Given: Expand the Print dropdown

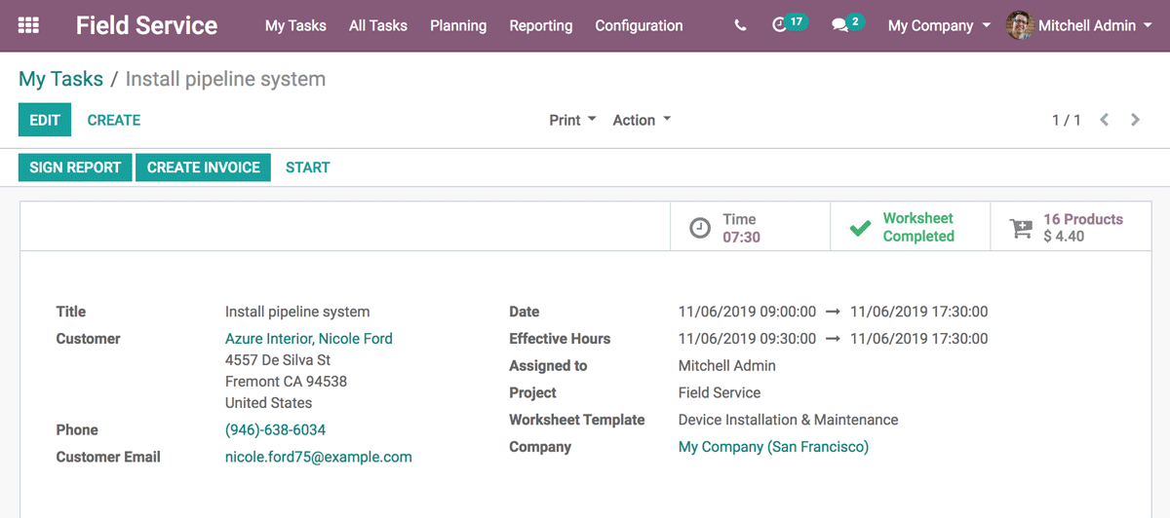Looking at the screenshot, I should (x=572, y=120).
